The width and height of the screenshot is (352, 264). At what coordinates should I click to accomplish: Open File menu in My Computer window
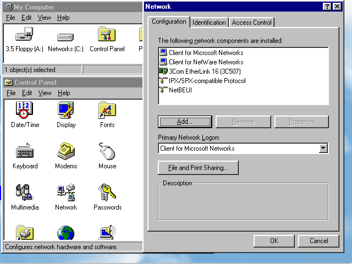coord(10,18)
